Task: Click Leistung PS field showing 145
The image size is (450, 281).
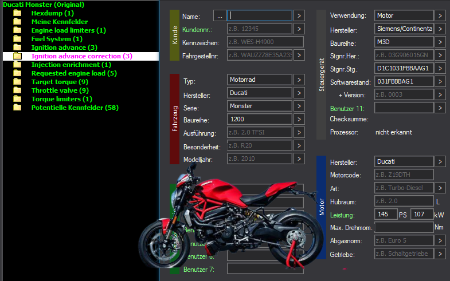Action: click(x=386, y=214)
